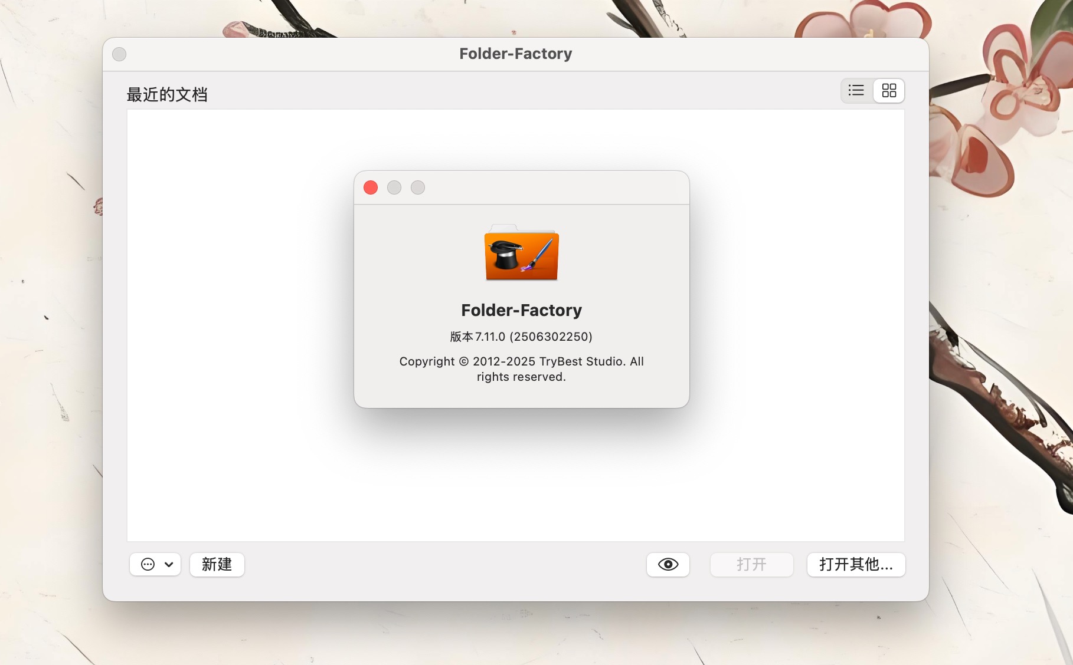Switch recent documents to list view
The height and width of the screenshot is (665, 1073).
(x=856, y=91)
